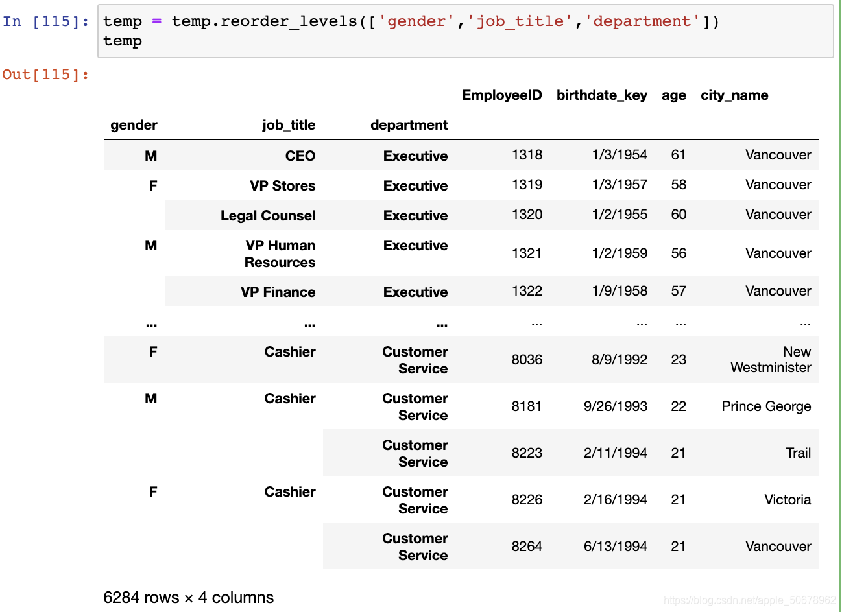Click EmployeeID value 1321
This screenshot has width=842, height=612.
pos(527,253)
